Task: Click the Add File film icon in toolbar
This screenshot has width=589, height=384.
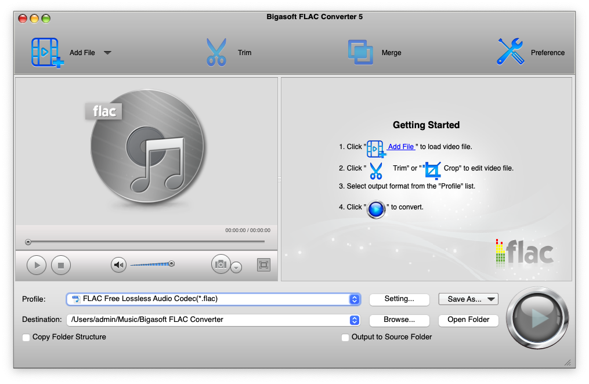Action: click(47, 53)
